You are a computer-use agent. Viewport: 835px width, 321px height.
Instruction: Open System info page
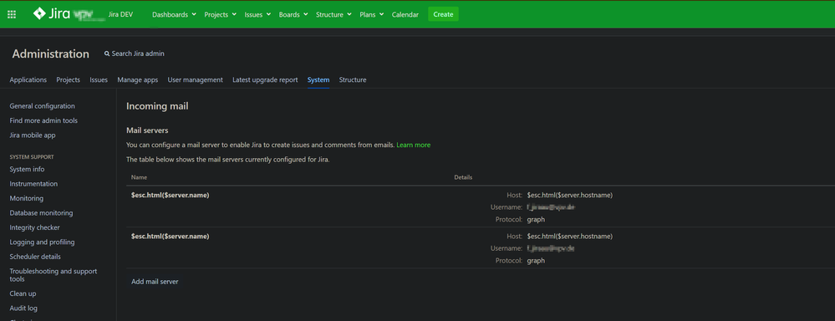click(27, 170)
